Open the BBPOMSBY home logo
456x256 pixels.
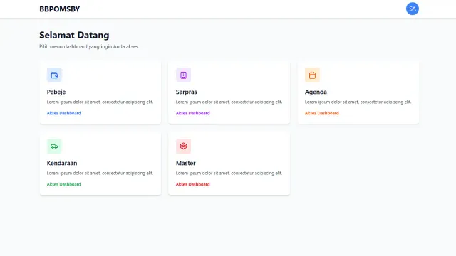click(x=60, y=9)
